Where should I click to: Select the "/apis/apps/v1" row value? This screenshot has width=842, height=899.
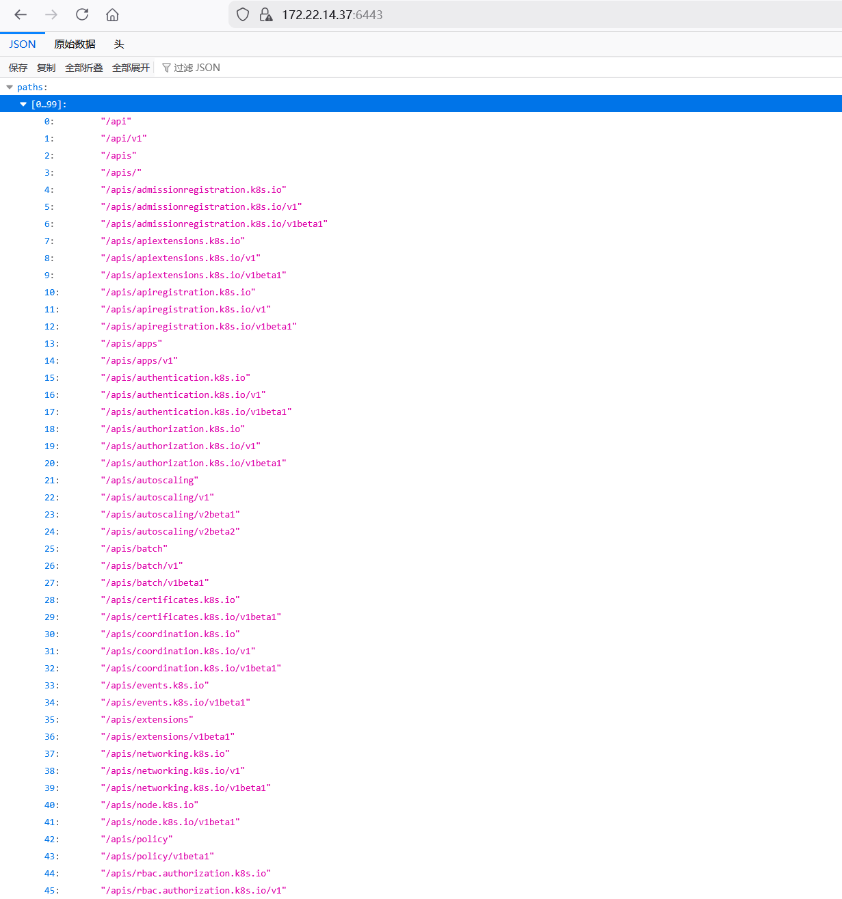point(140,361)
